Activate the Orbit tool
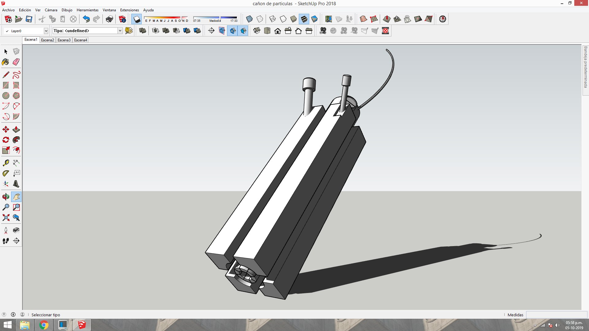 [6, 197]
